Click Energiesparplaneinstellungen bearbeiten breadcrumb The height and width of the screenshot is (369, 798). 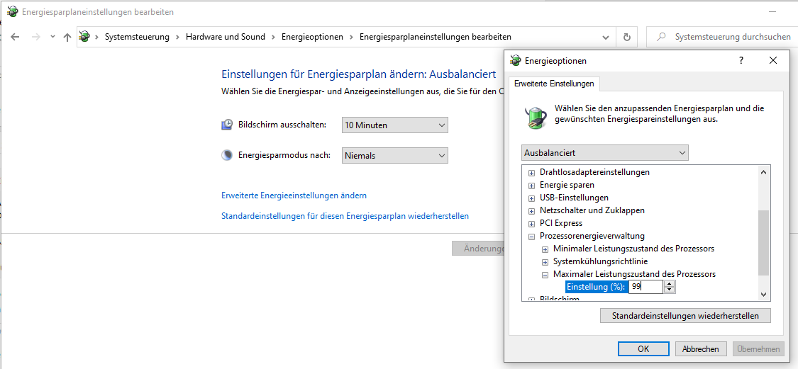435,37
